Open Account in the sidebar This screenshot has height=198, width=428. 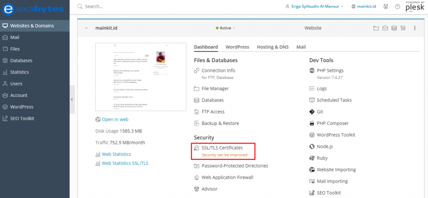click(x=35, y=96)
